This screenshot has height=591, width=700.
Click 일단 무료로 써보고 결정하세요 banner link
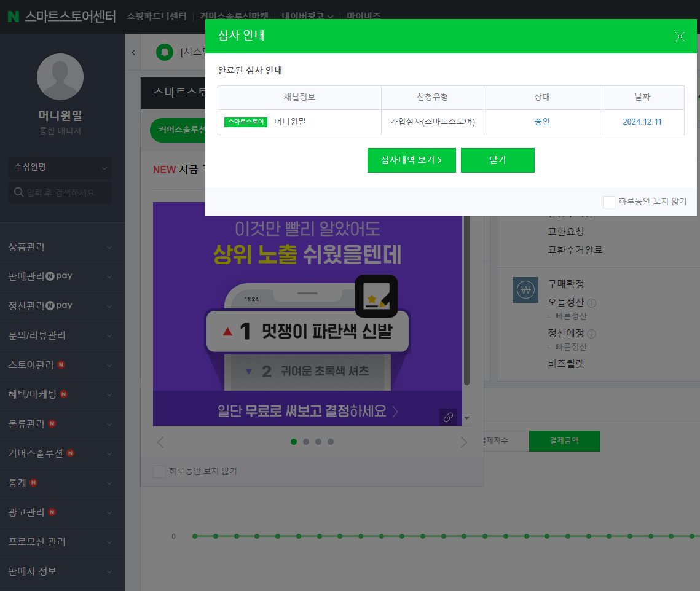click(307, 410)
